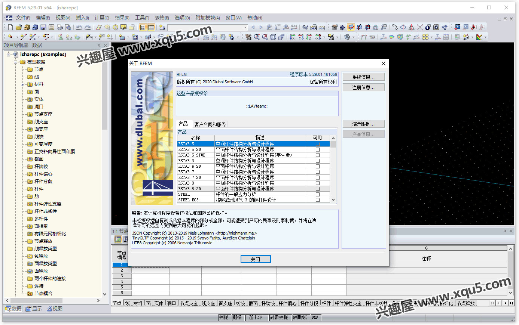Click row header 3 in node table
Image resolution: width=519 pixels, height=325 pixels.
[122, 276]
